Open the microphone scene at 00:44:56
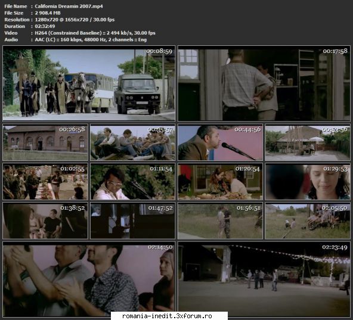 [220, 142]
